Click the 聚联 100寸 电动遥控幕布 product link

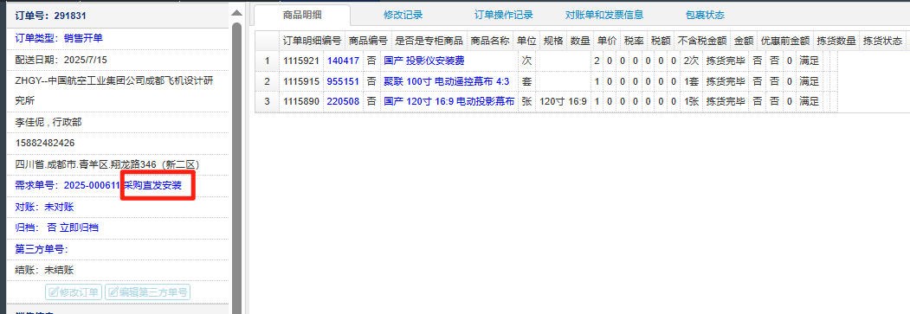click(446, 81)
